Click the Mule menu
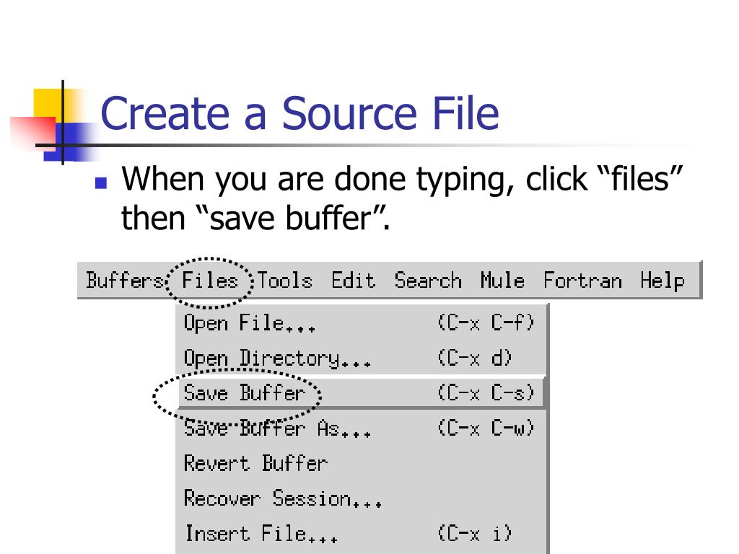Screen dimensions: 739x554 point(502,280)
